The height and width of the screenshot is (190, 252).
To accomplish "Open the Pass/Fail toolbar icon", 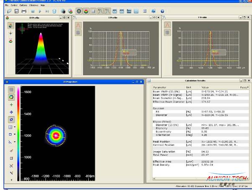I will [129, 11].
